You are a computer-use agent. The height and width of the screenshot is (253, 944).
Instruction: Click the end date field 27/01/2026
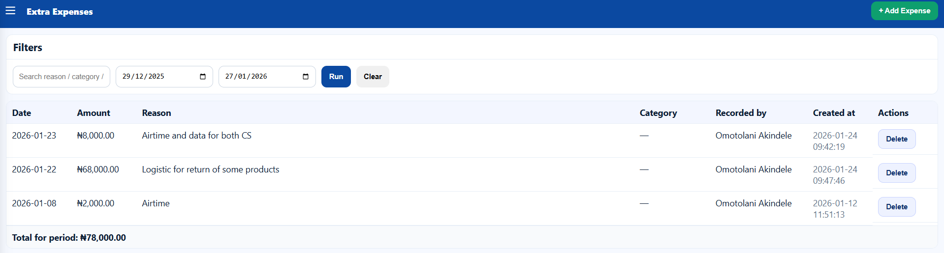click(256, 77)
